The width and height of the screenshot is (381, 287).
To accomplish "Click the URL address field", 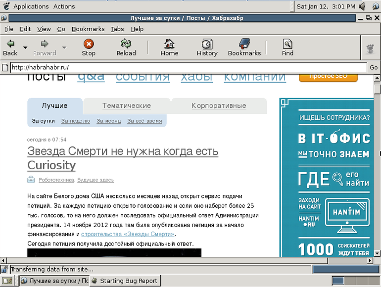I will click(189, 67).
